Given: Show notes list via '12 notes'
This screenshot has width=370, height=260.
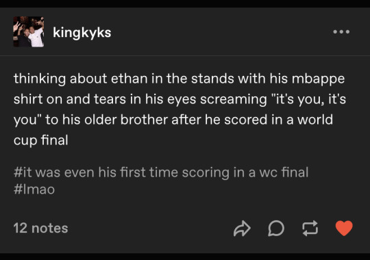Looking at the screenshot, I should (x=40, y=228).
